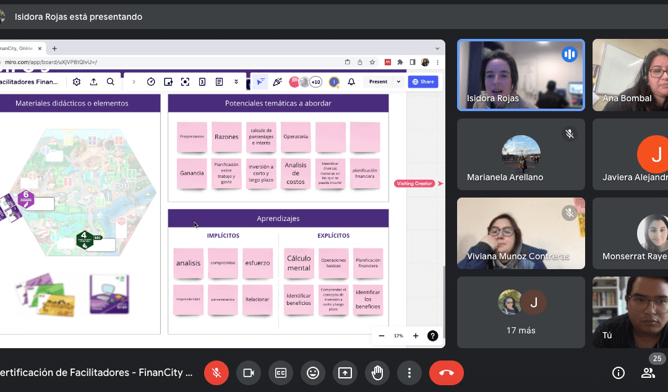Viewport: 668px width, 392px height.
Task: Open Miro reactions confetti icon
Action: tap(277, 81)
